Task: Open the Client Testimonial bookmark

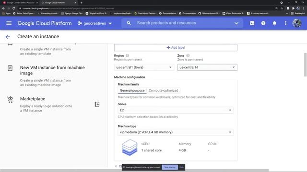Action: point(234,13)
